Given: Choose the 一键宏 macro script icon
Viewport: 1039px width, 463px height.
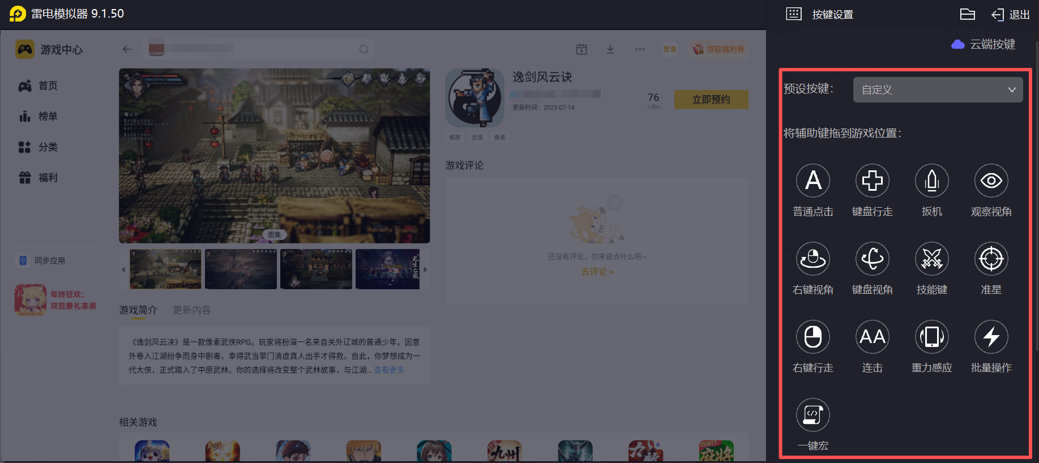Looking at the screenshot, I should point(813,415).
